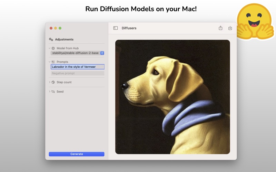Click the Model from Hub label
This screenshot has height=172, width=276.
(68, 48)
